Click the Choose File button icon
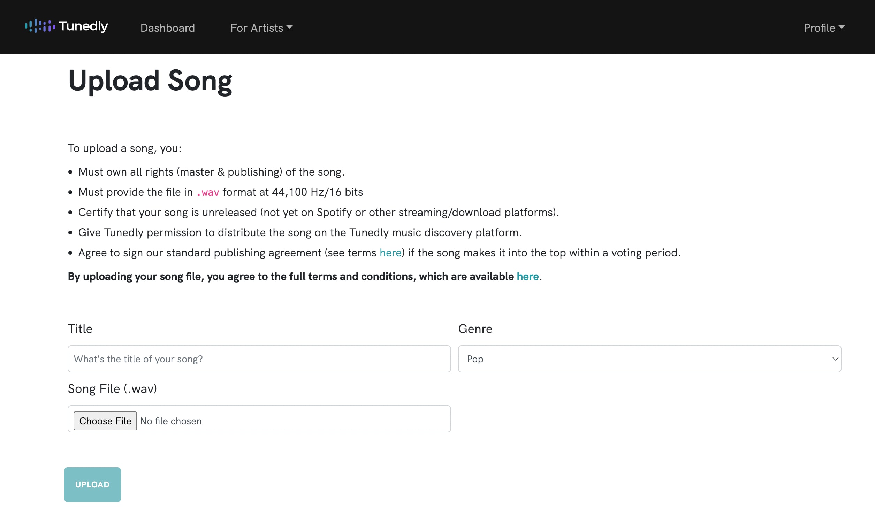This screenshot has width=875, height=508. [x=105, y=420]
